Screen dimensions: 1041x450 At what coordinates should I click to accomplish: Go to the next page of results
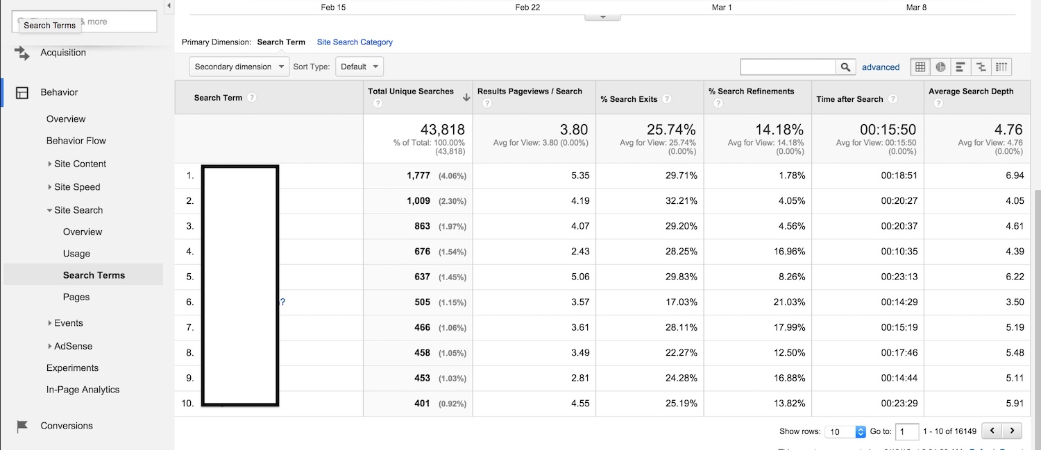(1013, 431)
